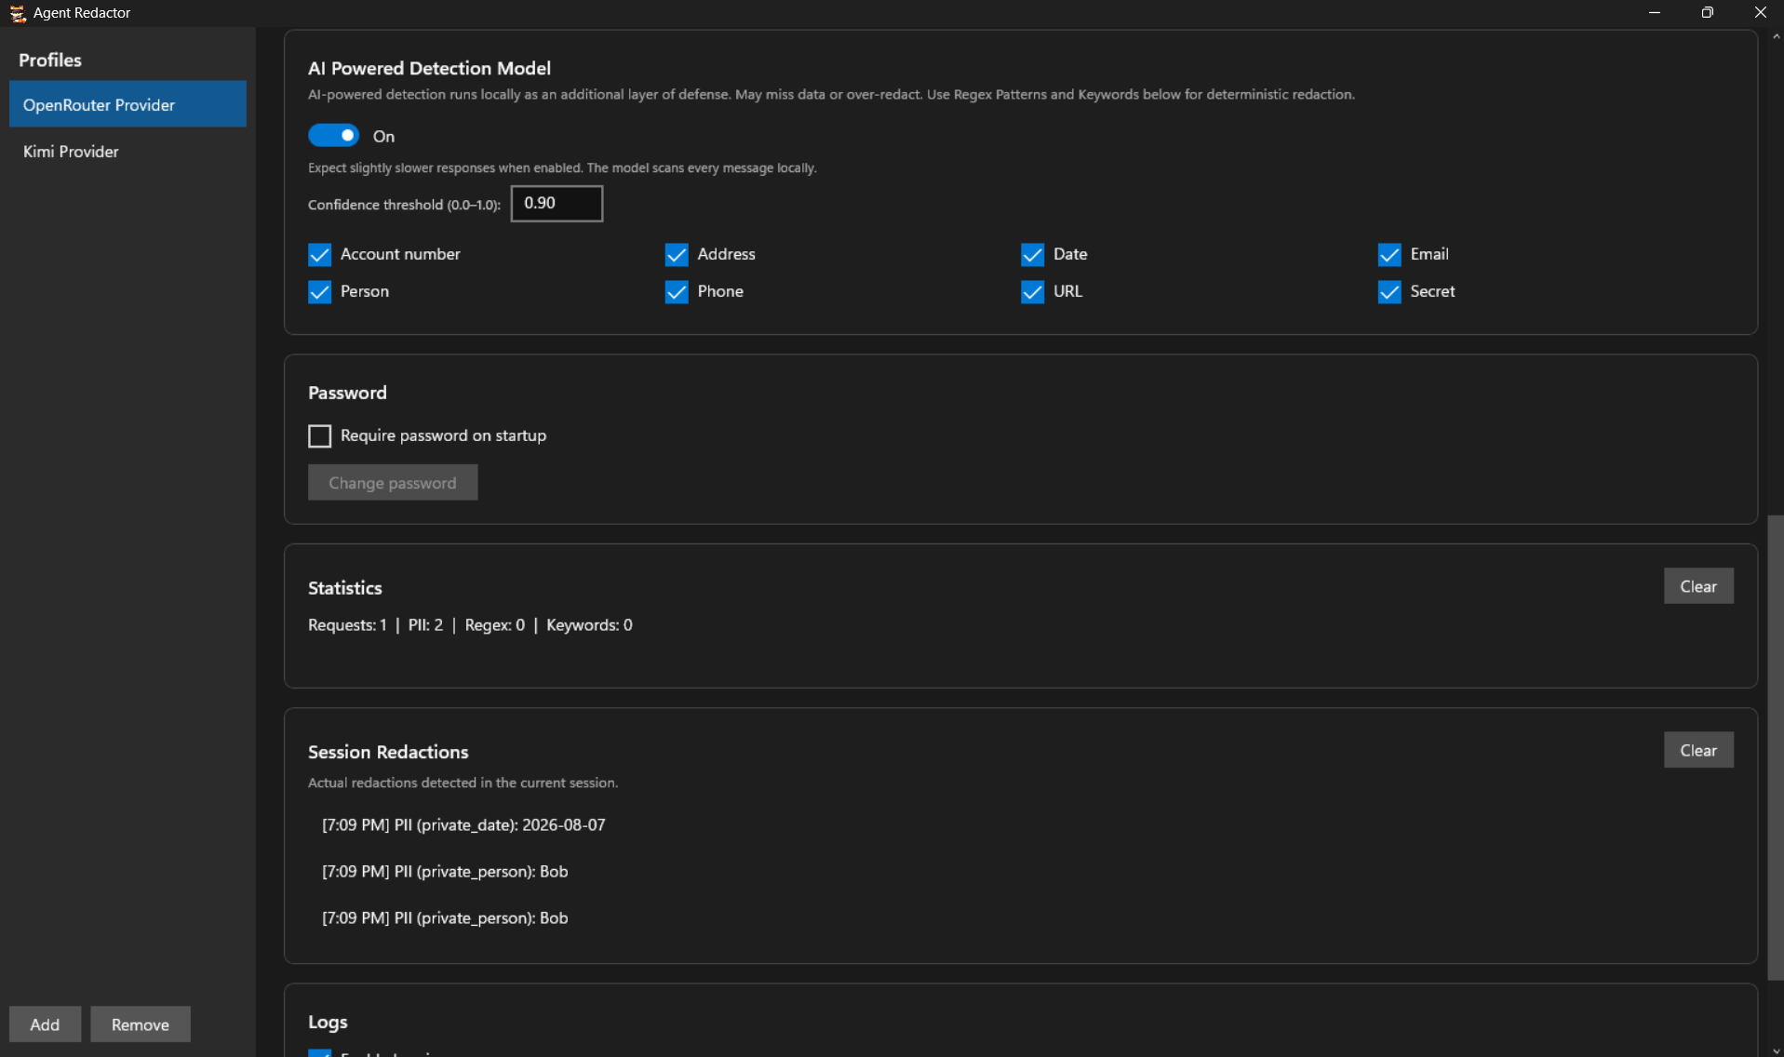Clear the Session Redactions list

pyautogui.click(x=1698, y=750)
